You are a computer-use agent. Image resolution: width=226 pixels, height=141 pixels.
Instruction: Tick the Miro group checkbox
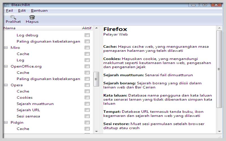pyautogui.click(x=87, y=48)
